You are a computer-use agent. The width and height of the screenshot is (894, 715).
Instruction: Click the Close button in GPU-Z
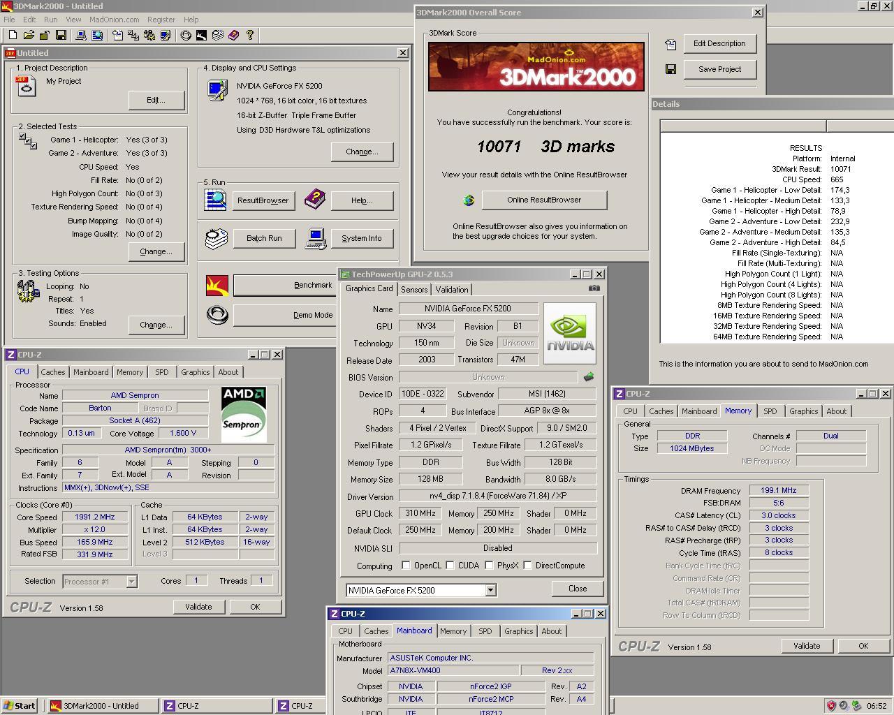578,589
